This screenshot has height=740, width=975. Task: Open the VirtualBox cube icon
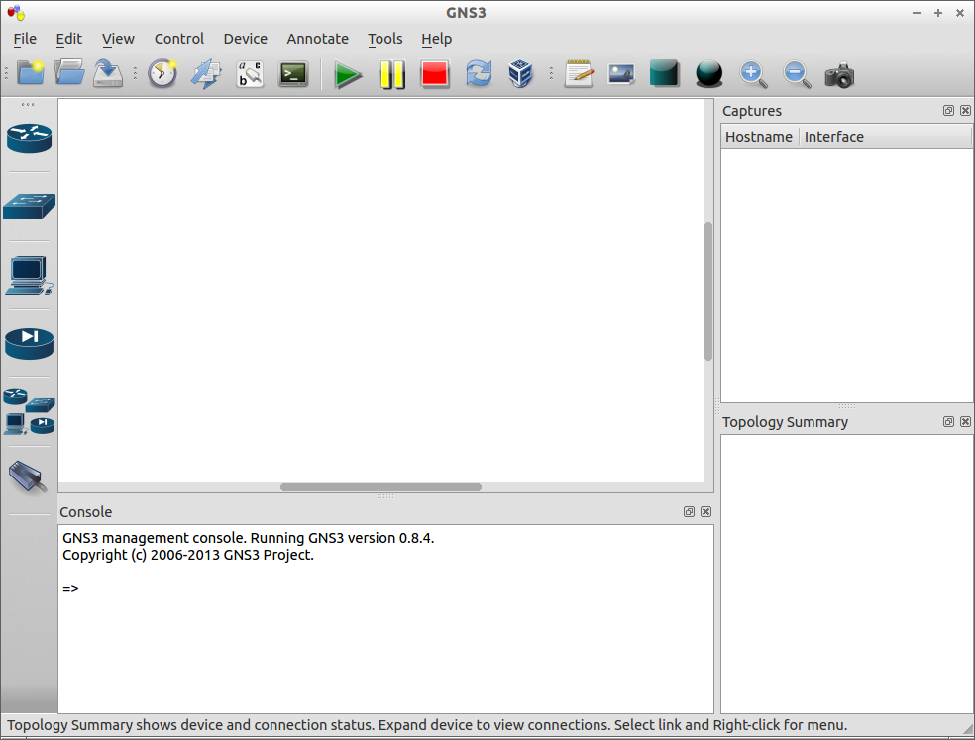520,74
